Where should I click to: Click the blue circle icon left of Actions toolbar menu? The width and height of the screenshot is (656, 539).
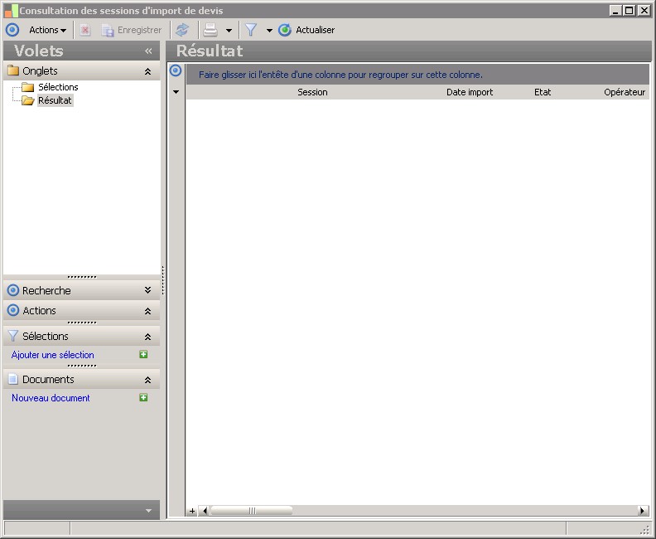click(x=12, y=30)
